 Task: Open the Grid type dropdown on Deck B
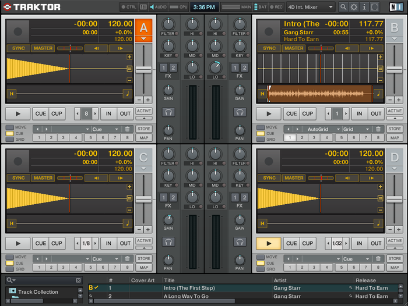(x=356, y=129)
